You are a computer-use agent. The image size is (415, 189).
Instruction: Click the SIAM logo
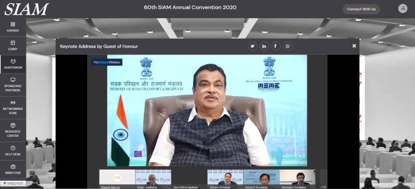[x=26, y=9]
